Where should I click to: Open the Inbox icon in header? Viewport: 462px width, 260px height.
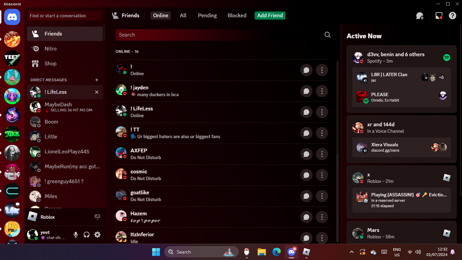(439, 16)
